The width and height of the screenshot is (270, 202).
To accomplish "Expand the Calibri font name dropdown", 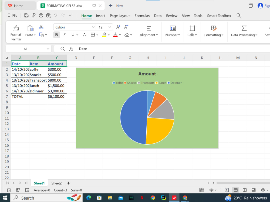I will click(x=93, y=27).
